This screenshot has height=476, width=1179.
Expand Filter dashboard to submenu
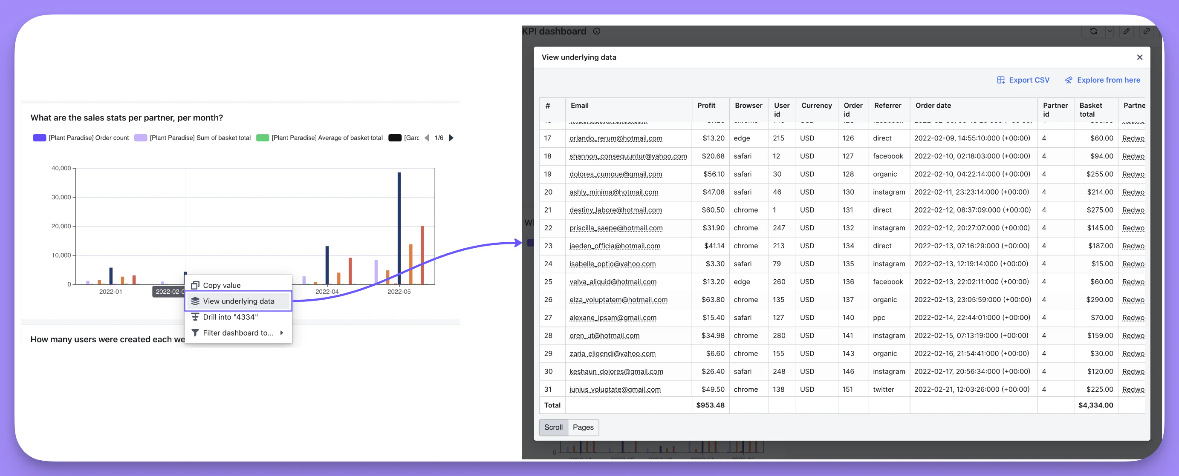click(238, 333)
